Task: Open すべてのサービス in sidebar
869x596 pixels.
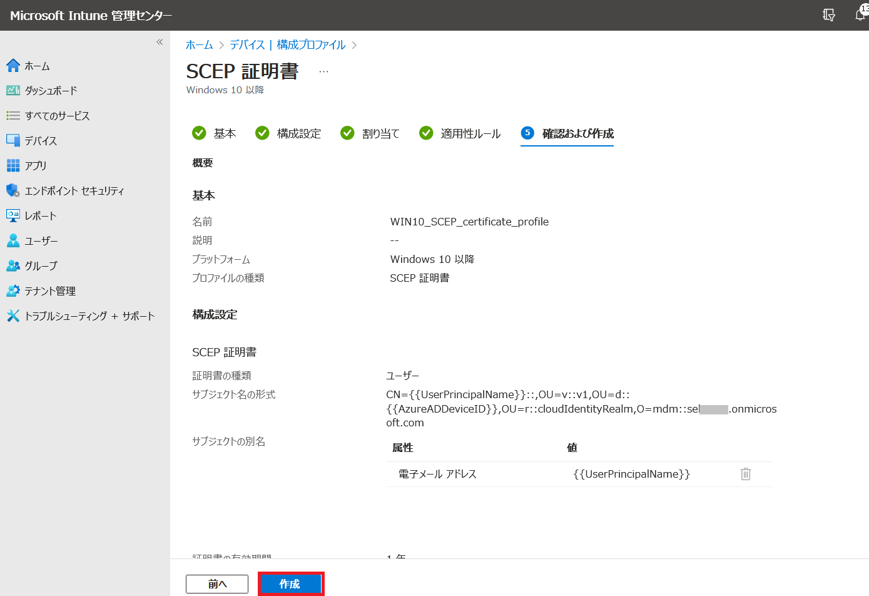Action: coord(58,116)
